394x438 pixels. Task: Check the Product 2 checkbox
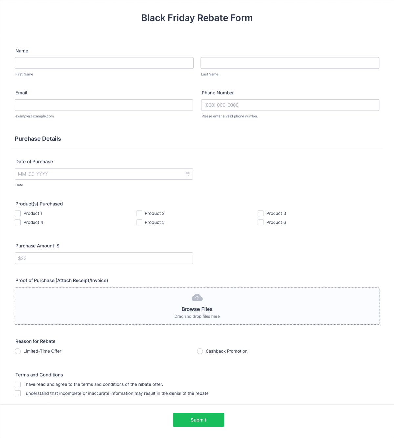[139, 213]
